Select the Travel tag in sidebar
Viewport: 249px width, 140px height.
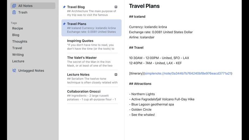tap(17, 48)
